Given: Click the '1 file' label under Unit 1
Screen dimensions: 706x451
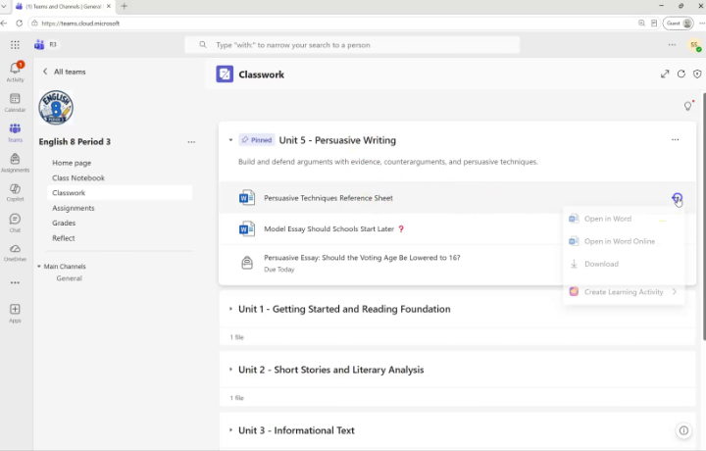Looking at the screenshot, I should [x=237, y=337].
